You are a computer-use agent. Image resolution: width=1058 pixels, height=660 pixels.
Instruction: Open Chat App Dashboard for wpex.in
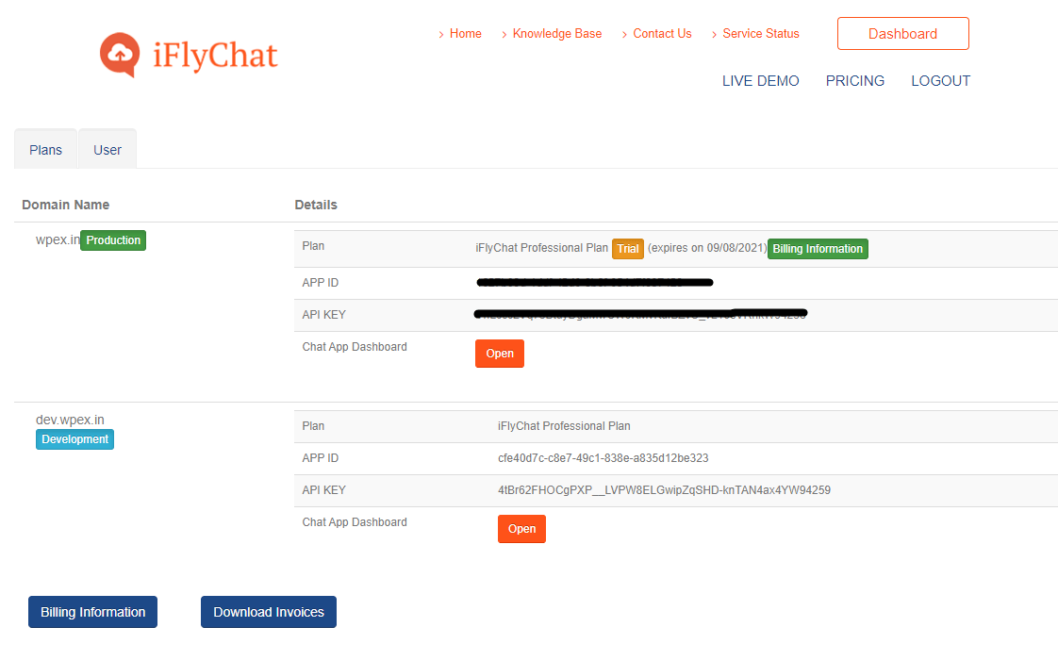click(x=499, y=354)
